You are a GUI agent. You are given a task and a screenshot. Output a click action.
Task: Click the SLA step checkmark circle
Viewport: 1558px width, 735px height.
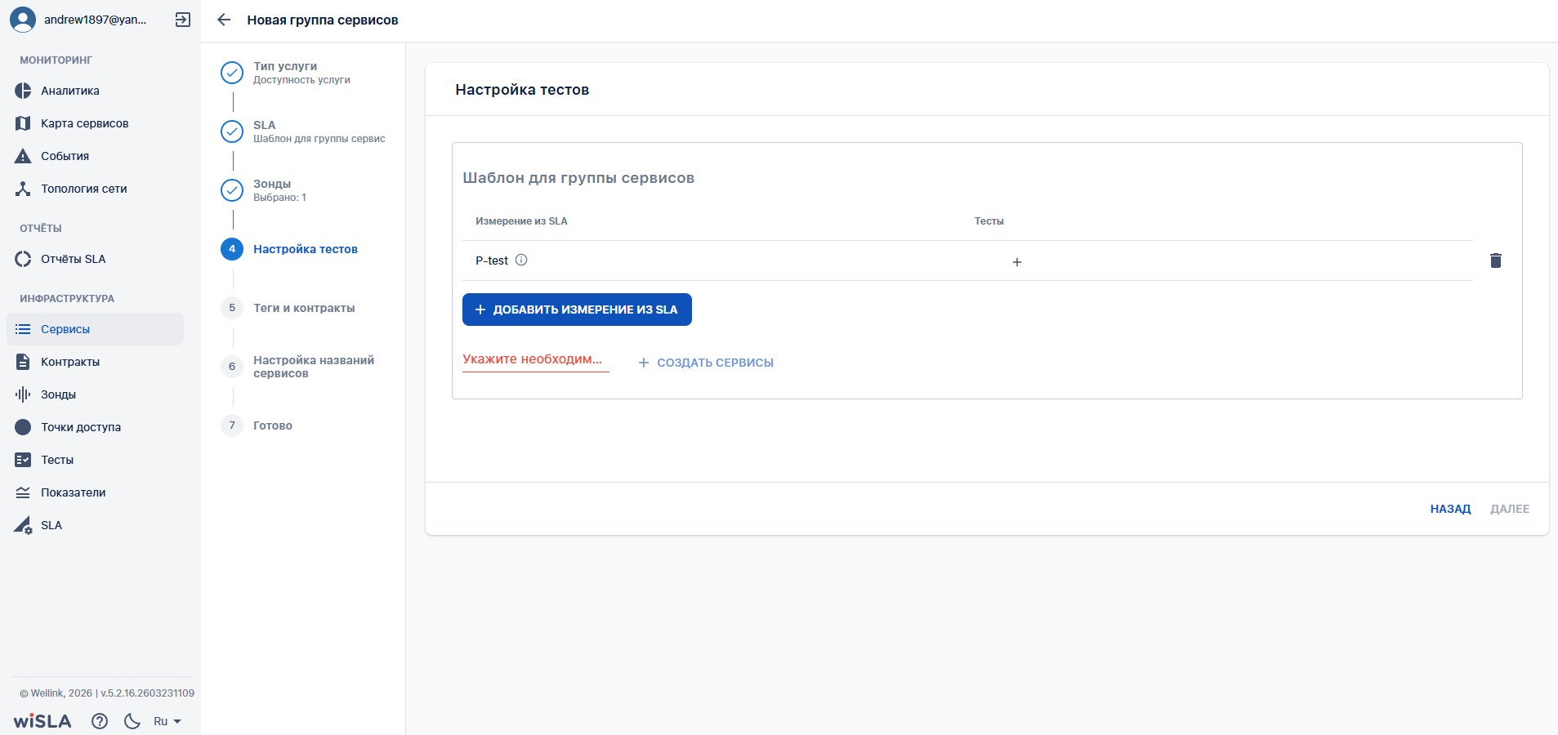[x=232, y=131]
